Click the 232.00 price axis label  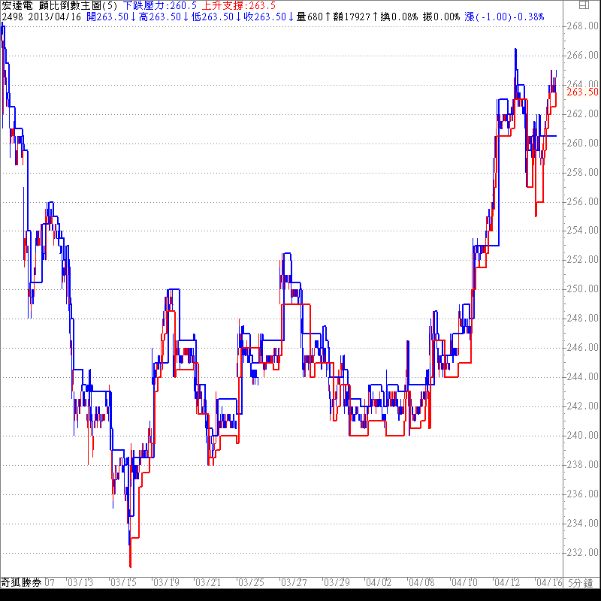[x=581, y=553]
